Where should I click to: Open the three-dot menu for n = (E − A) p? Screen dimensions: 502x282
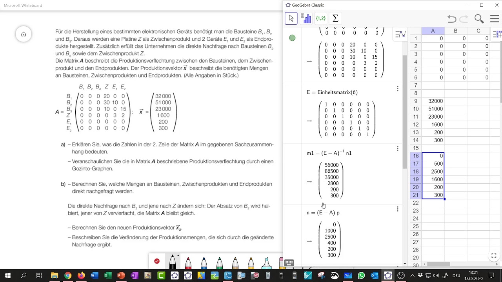tap(397, 209)
